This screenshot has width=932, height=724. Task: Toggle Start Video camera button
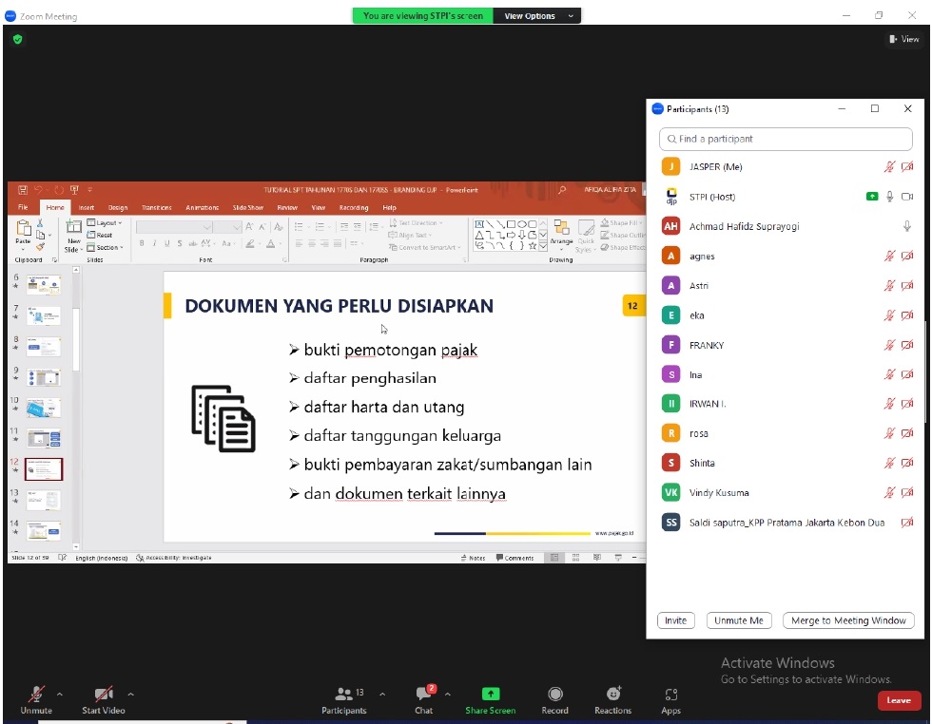[x=103, y=695]
